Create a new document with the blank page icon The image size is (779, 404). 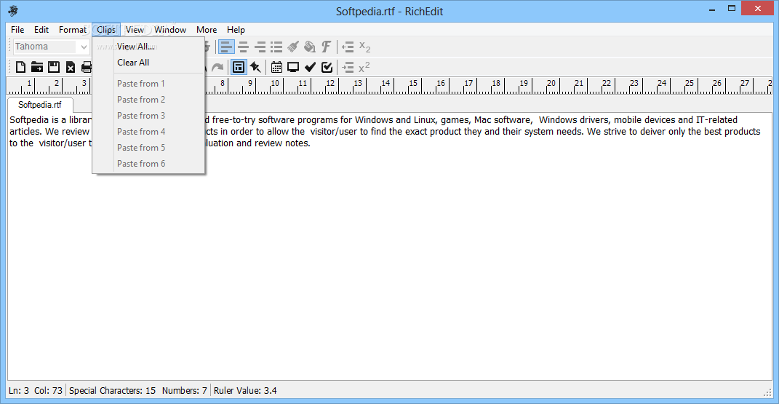pos(20,67)
